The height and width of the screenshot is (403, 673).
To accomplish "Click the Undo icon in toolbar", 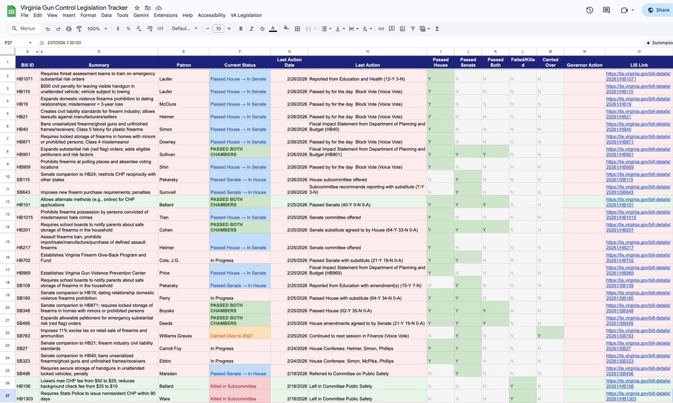I will (48, 29).
